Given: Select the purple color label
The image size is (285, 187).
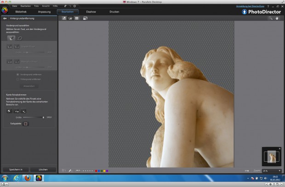Looking at the screenshot, I should click(x=107, y=171).
